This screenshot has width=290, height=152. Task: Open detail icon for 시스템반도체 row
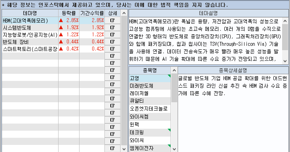click(112, 28)
